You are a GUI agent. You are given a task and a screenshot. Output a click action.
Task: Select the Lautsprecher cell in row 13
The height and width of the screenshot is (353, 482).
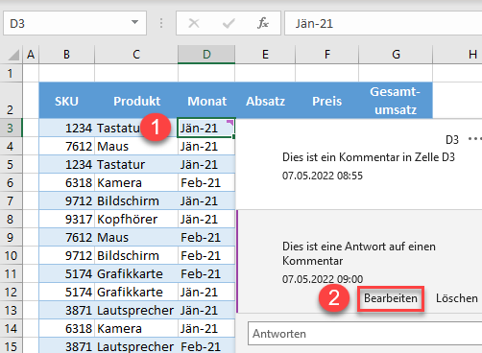[x=136, y=310]
